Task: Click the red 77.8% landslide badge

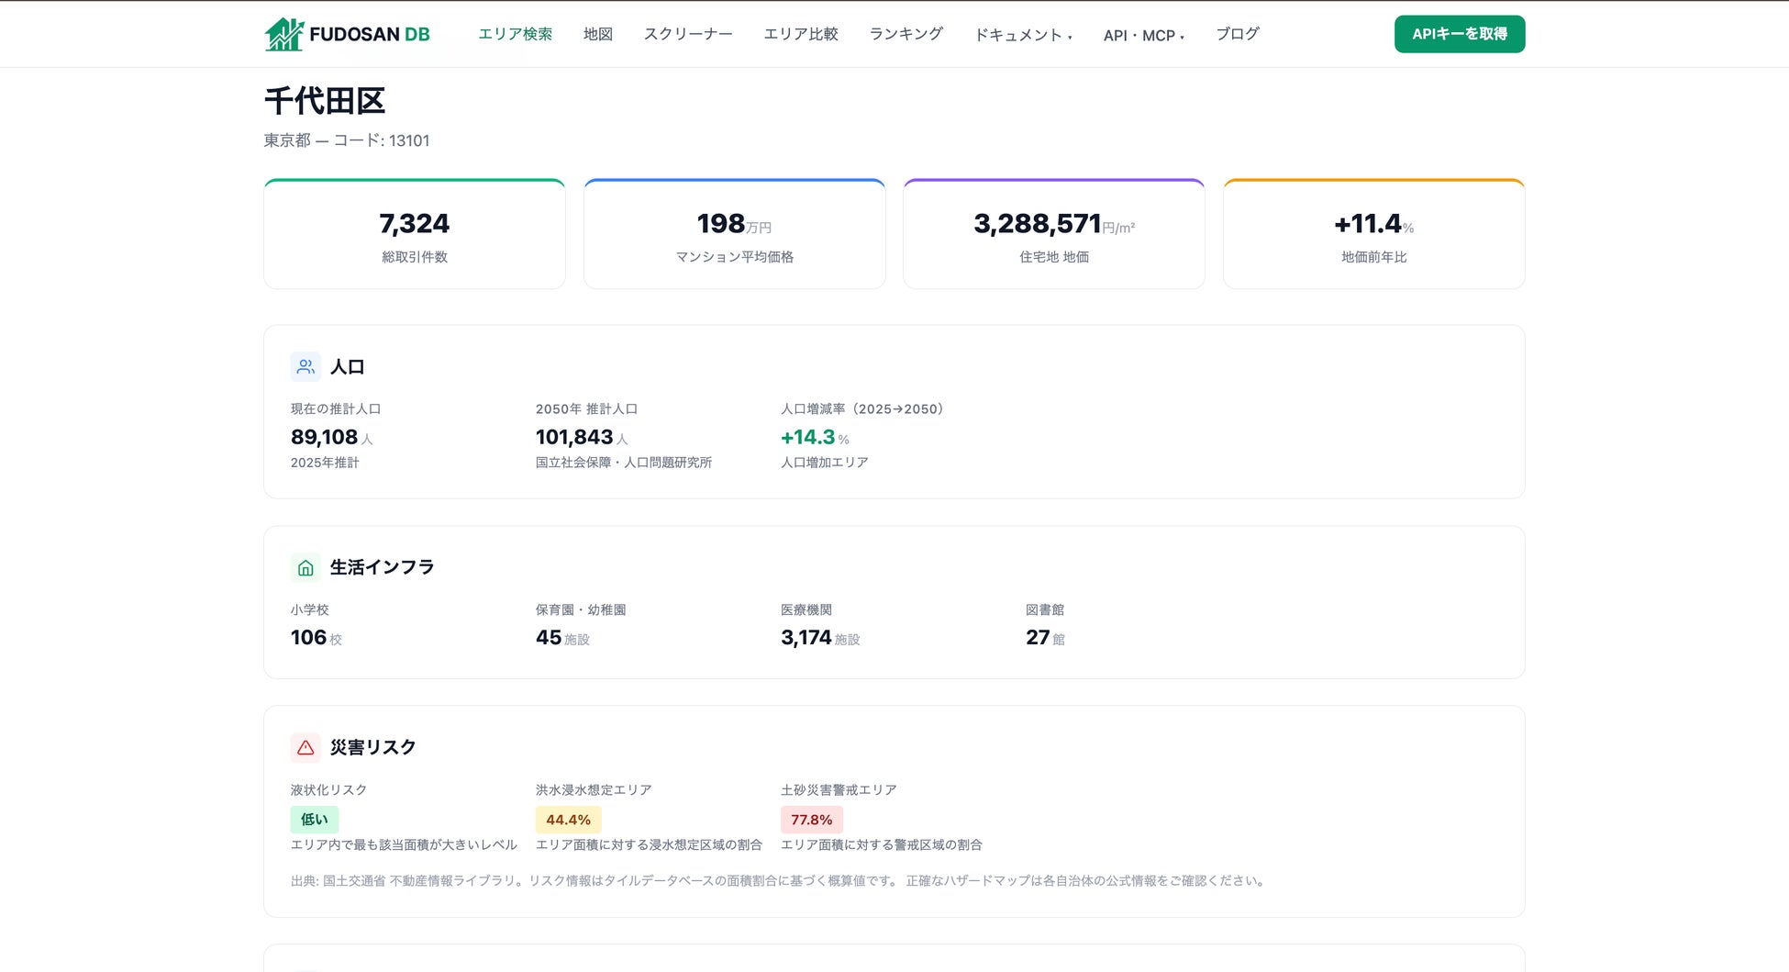Action: (x=812, y=820)
